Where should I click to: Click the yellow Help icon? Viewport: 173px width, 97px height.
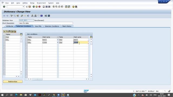click(73, 7)
